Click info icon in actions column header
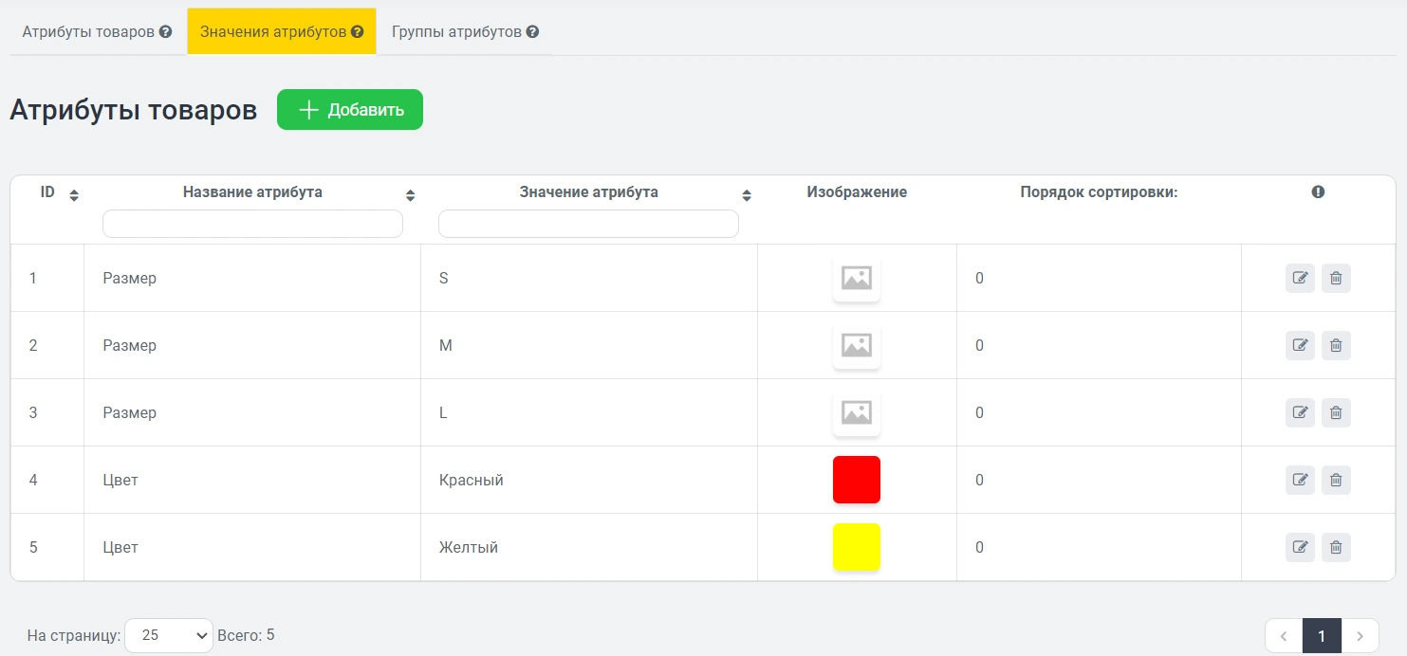 (x=1318, y=191)
